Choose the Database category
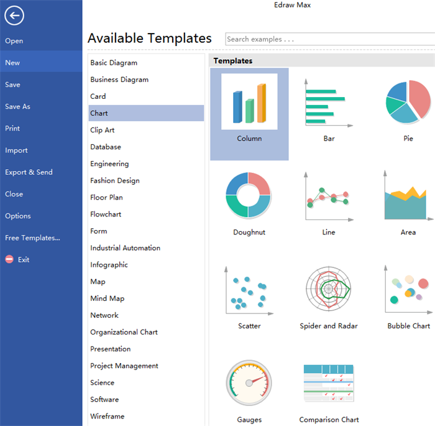 [x=146, y=147]
